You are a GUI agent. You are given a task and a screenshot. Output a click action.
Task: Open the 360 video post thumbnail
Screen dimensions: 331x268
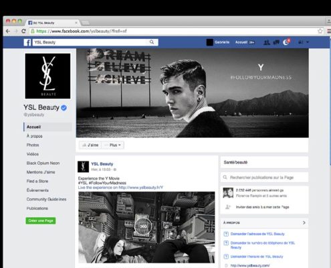pos(146,227)
